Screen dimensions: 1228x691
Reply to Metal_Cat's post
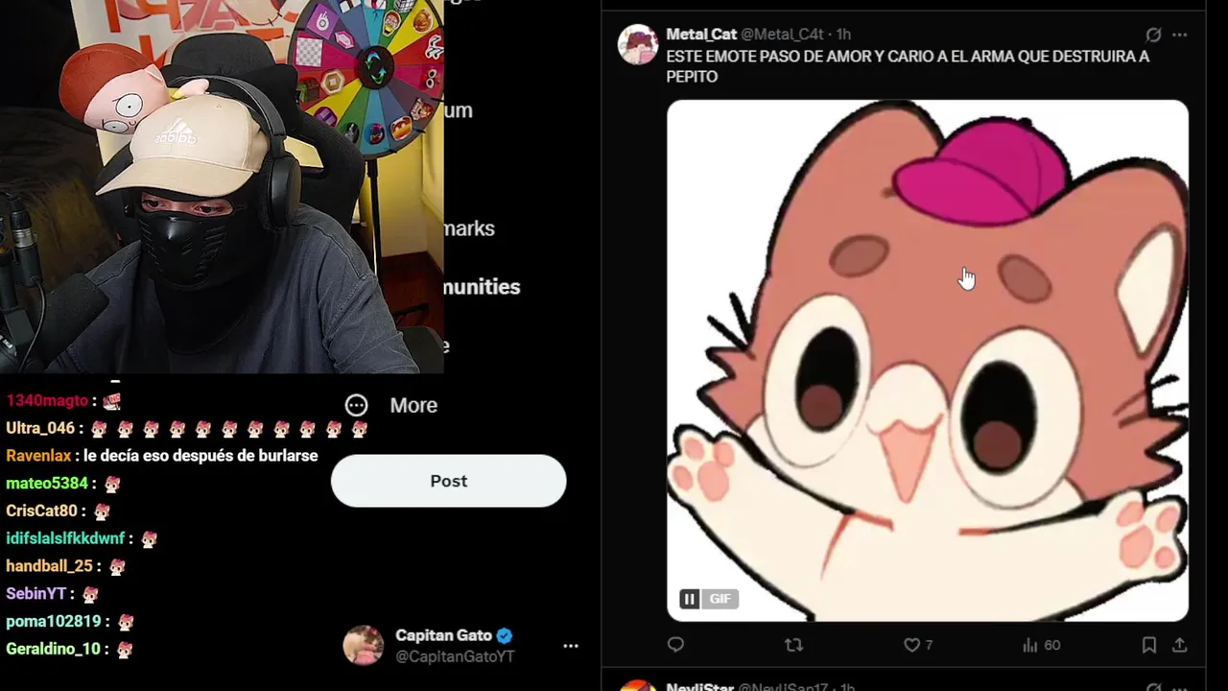(675, 645)
